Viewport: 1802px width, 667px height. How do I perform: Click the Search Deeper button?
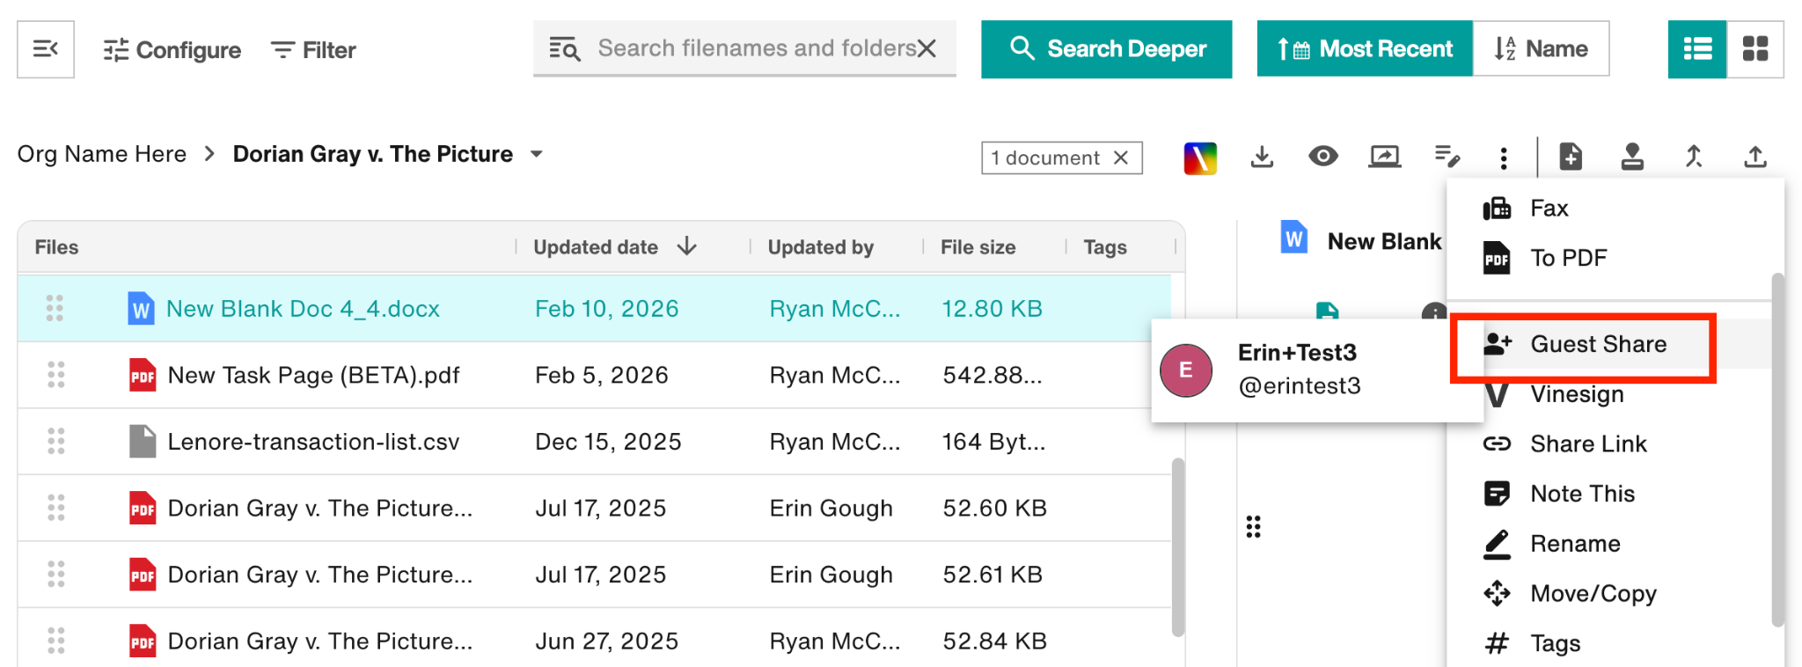point(1107,49)
